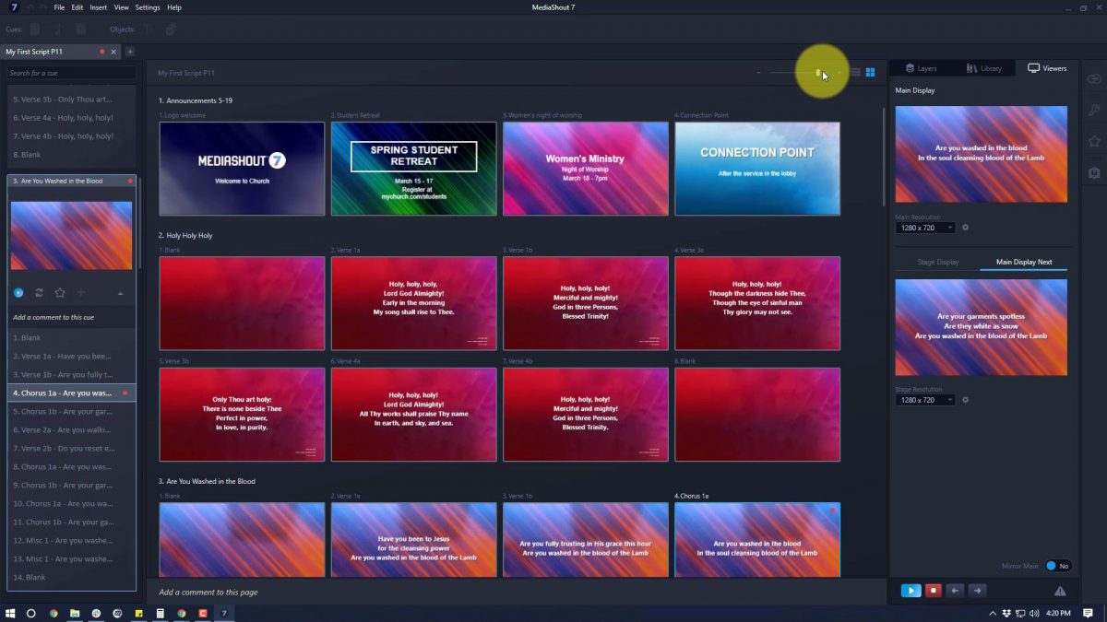Switch to list view in the script toolbar
This screenshot has width=1107, height=622.
[854, 72]
